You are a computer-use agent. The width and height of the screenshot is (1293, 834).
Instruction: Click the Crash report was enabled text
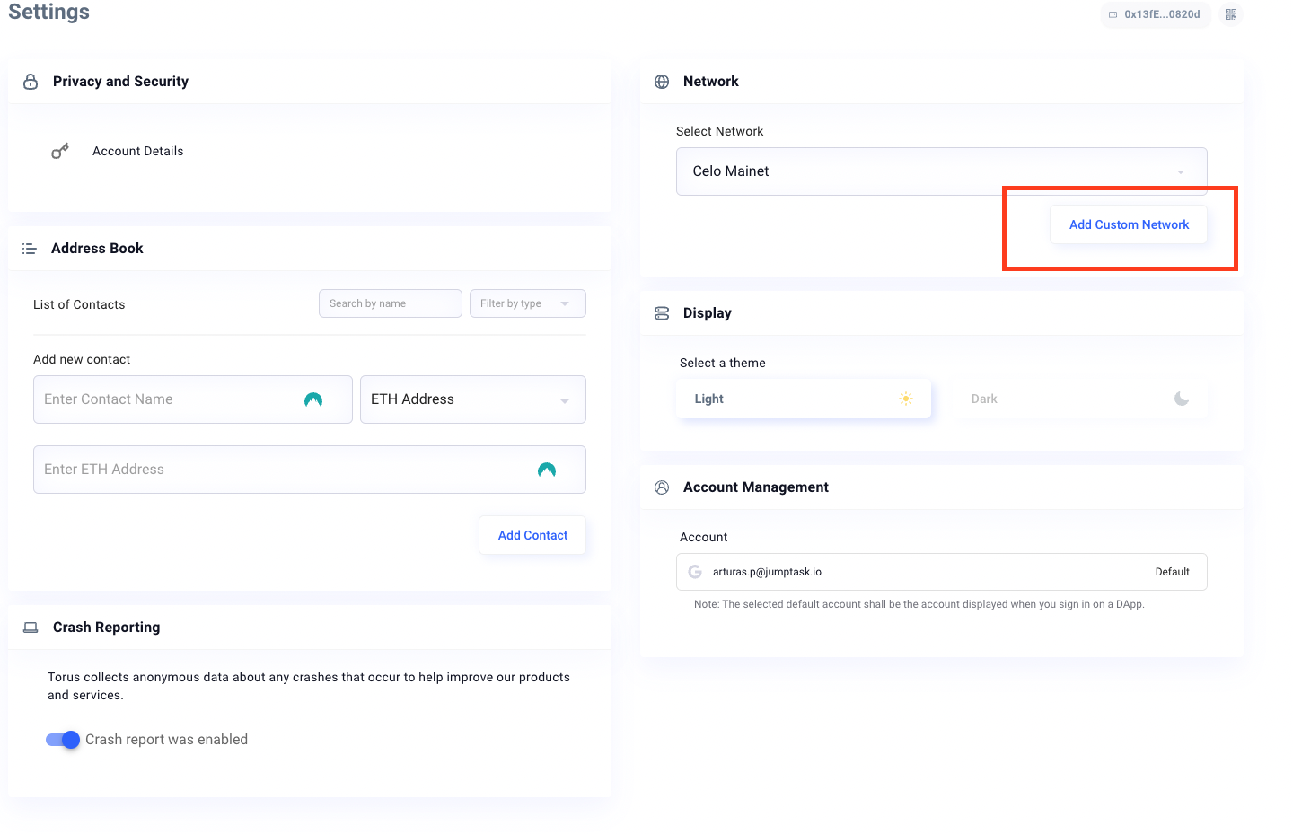click(166, 740)
